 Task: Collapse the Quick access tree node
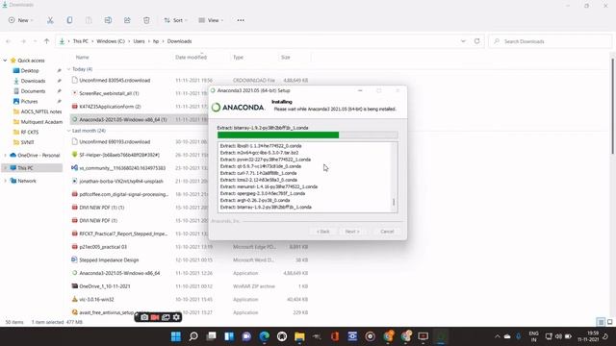pos(5,61)
